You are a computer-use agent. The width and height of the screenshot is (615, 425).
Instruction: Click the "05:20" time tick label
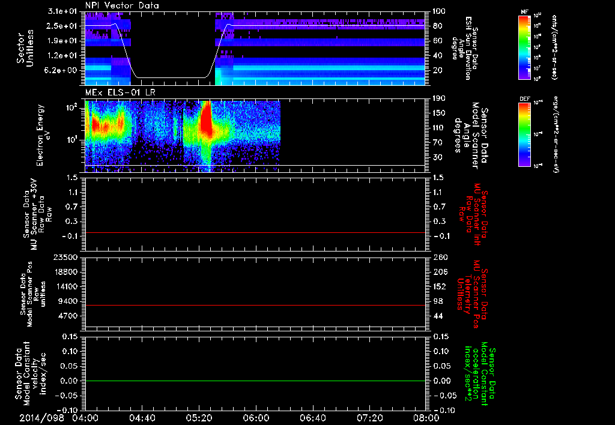[x=199, y=418]
